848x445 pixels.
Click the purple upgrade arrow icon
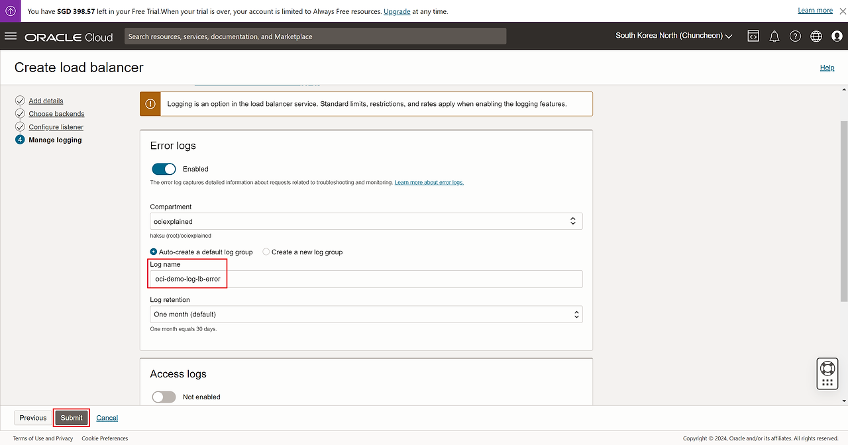click(11, 11)
